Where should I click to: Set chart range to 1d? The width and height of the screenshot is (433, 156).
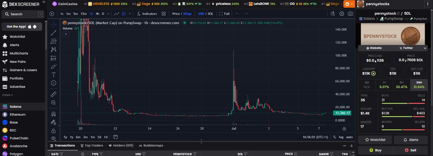(x=106, y=137)
